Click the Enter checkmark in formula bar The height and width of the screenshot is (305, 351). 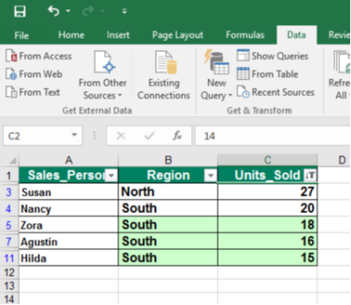click(x=149, y=136)
